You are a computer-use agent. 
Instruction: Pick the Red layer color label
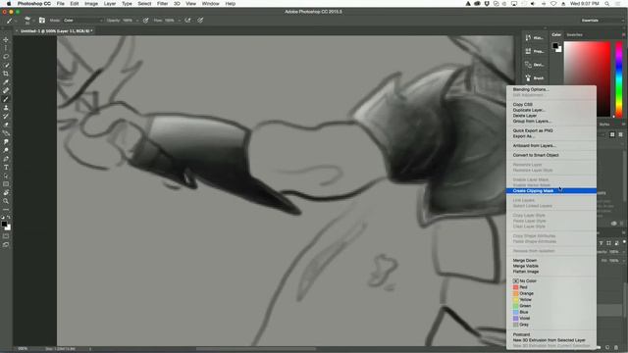coord(520,287)
